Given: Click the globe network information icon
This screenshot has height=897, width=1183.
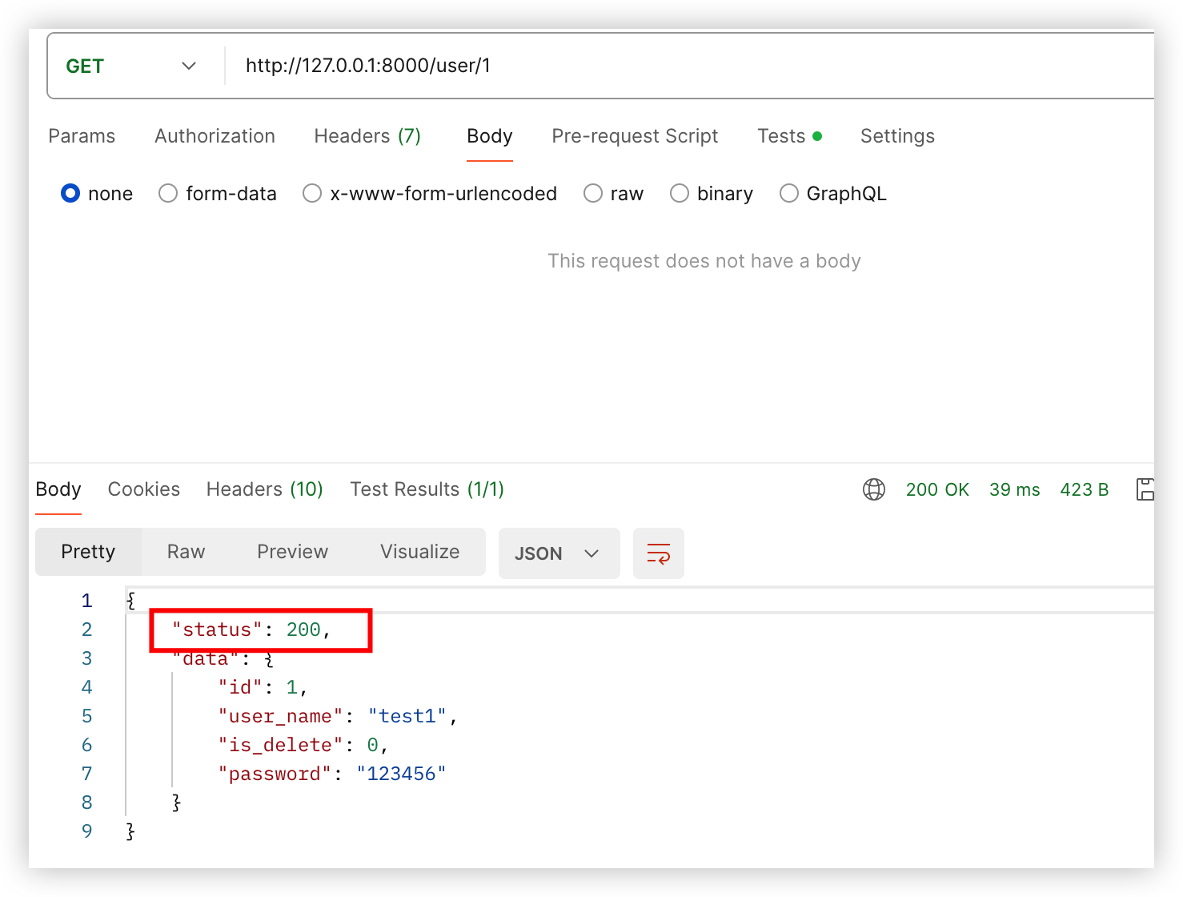Looking at the screenshot, I should point(873,489).
